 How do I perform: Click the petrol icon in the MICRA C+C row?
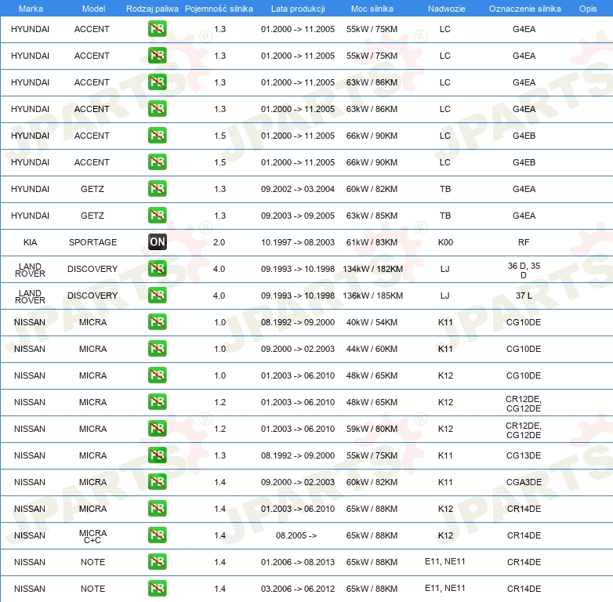tap(157, 535)
